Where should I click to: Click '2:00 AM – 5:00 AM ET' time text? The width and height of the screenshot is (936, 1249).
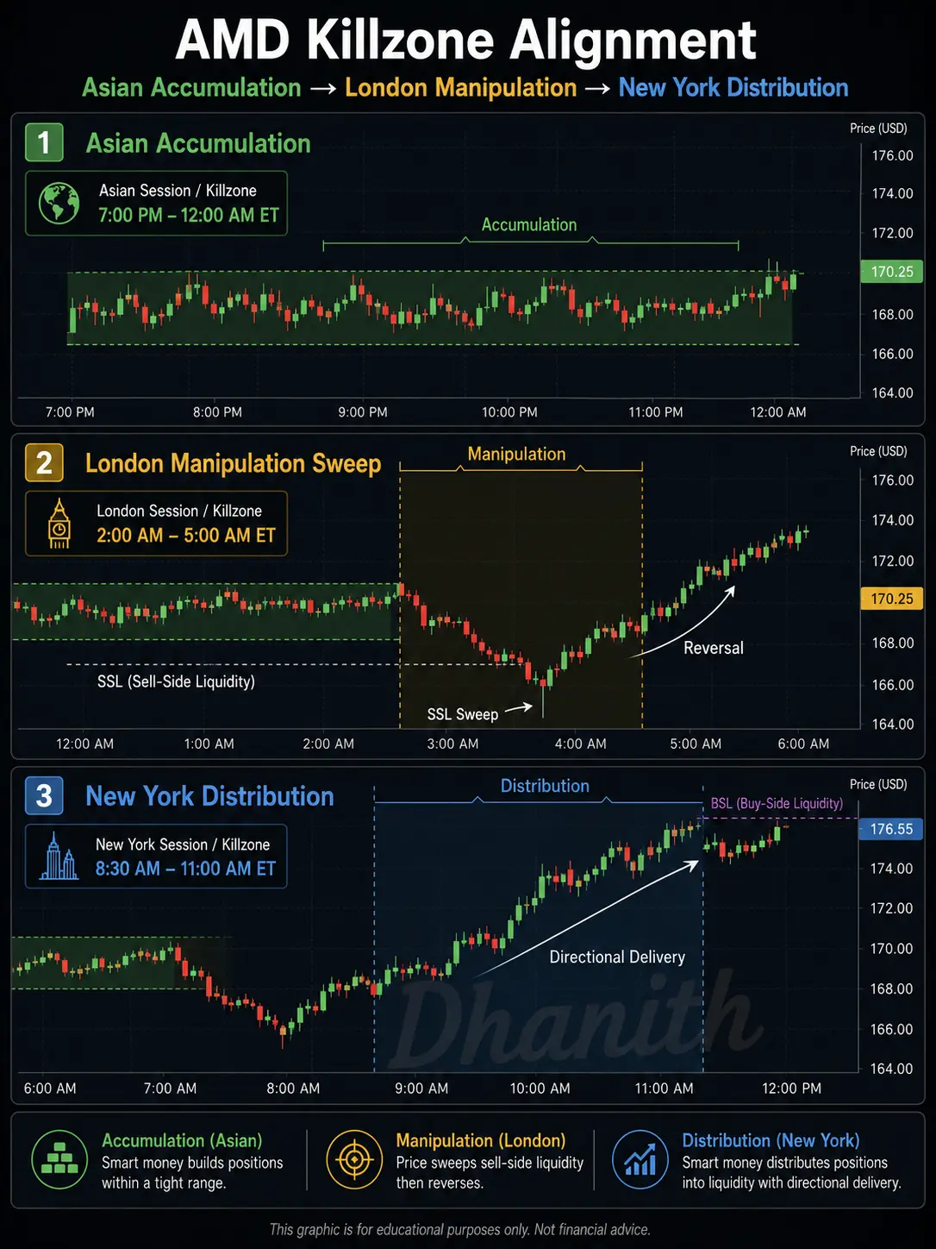pos(186,536)
